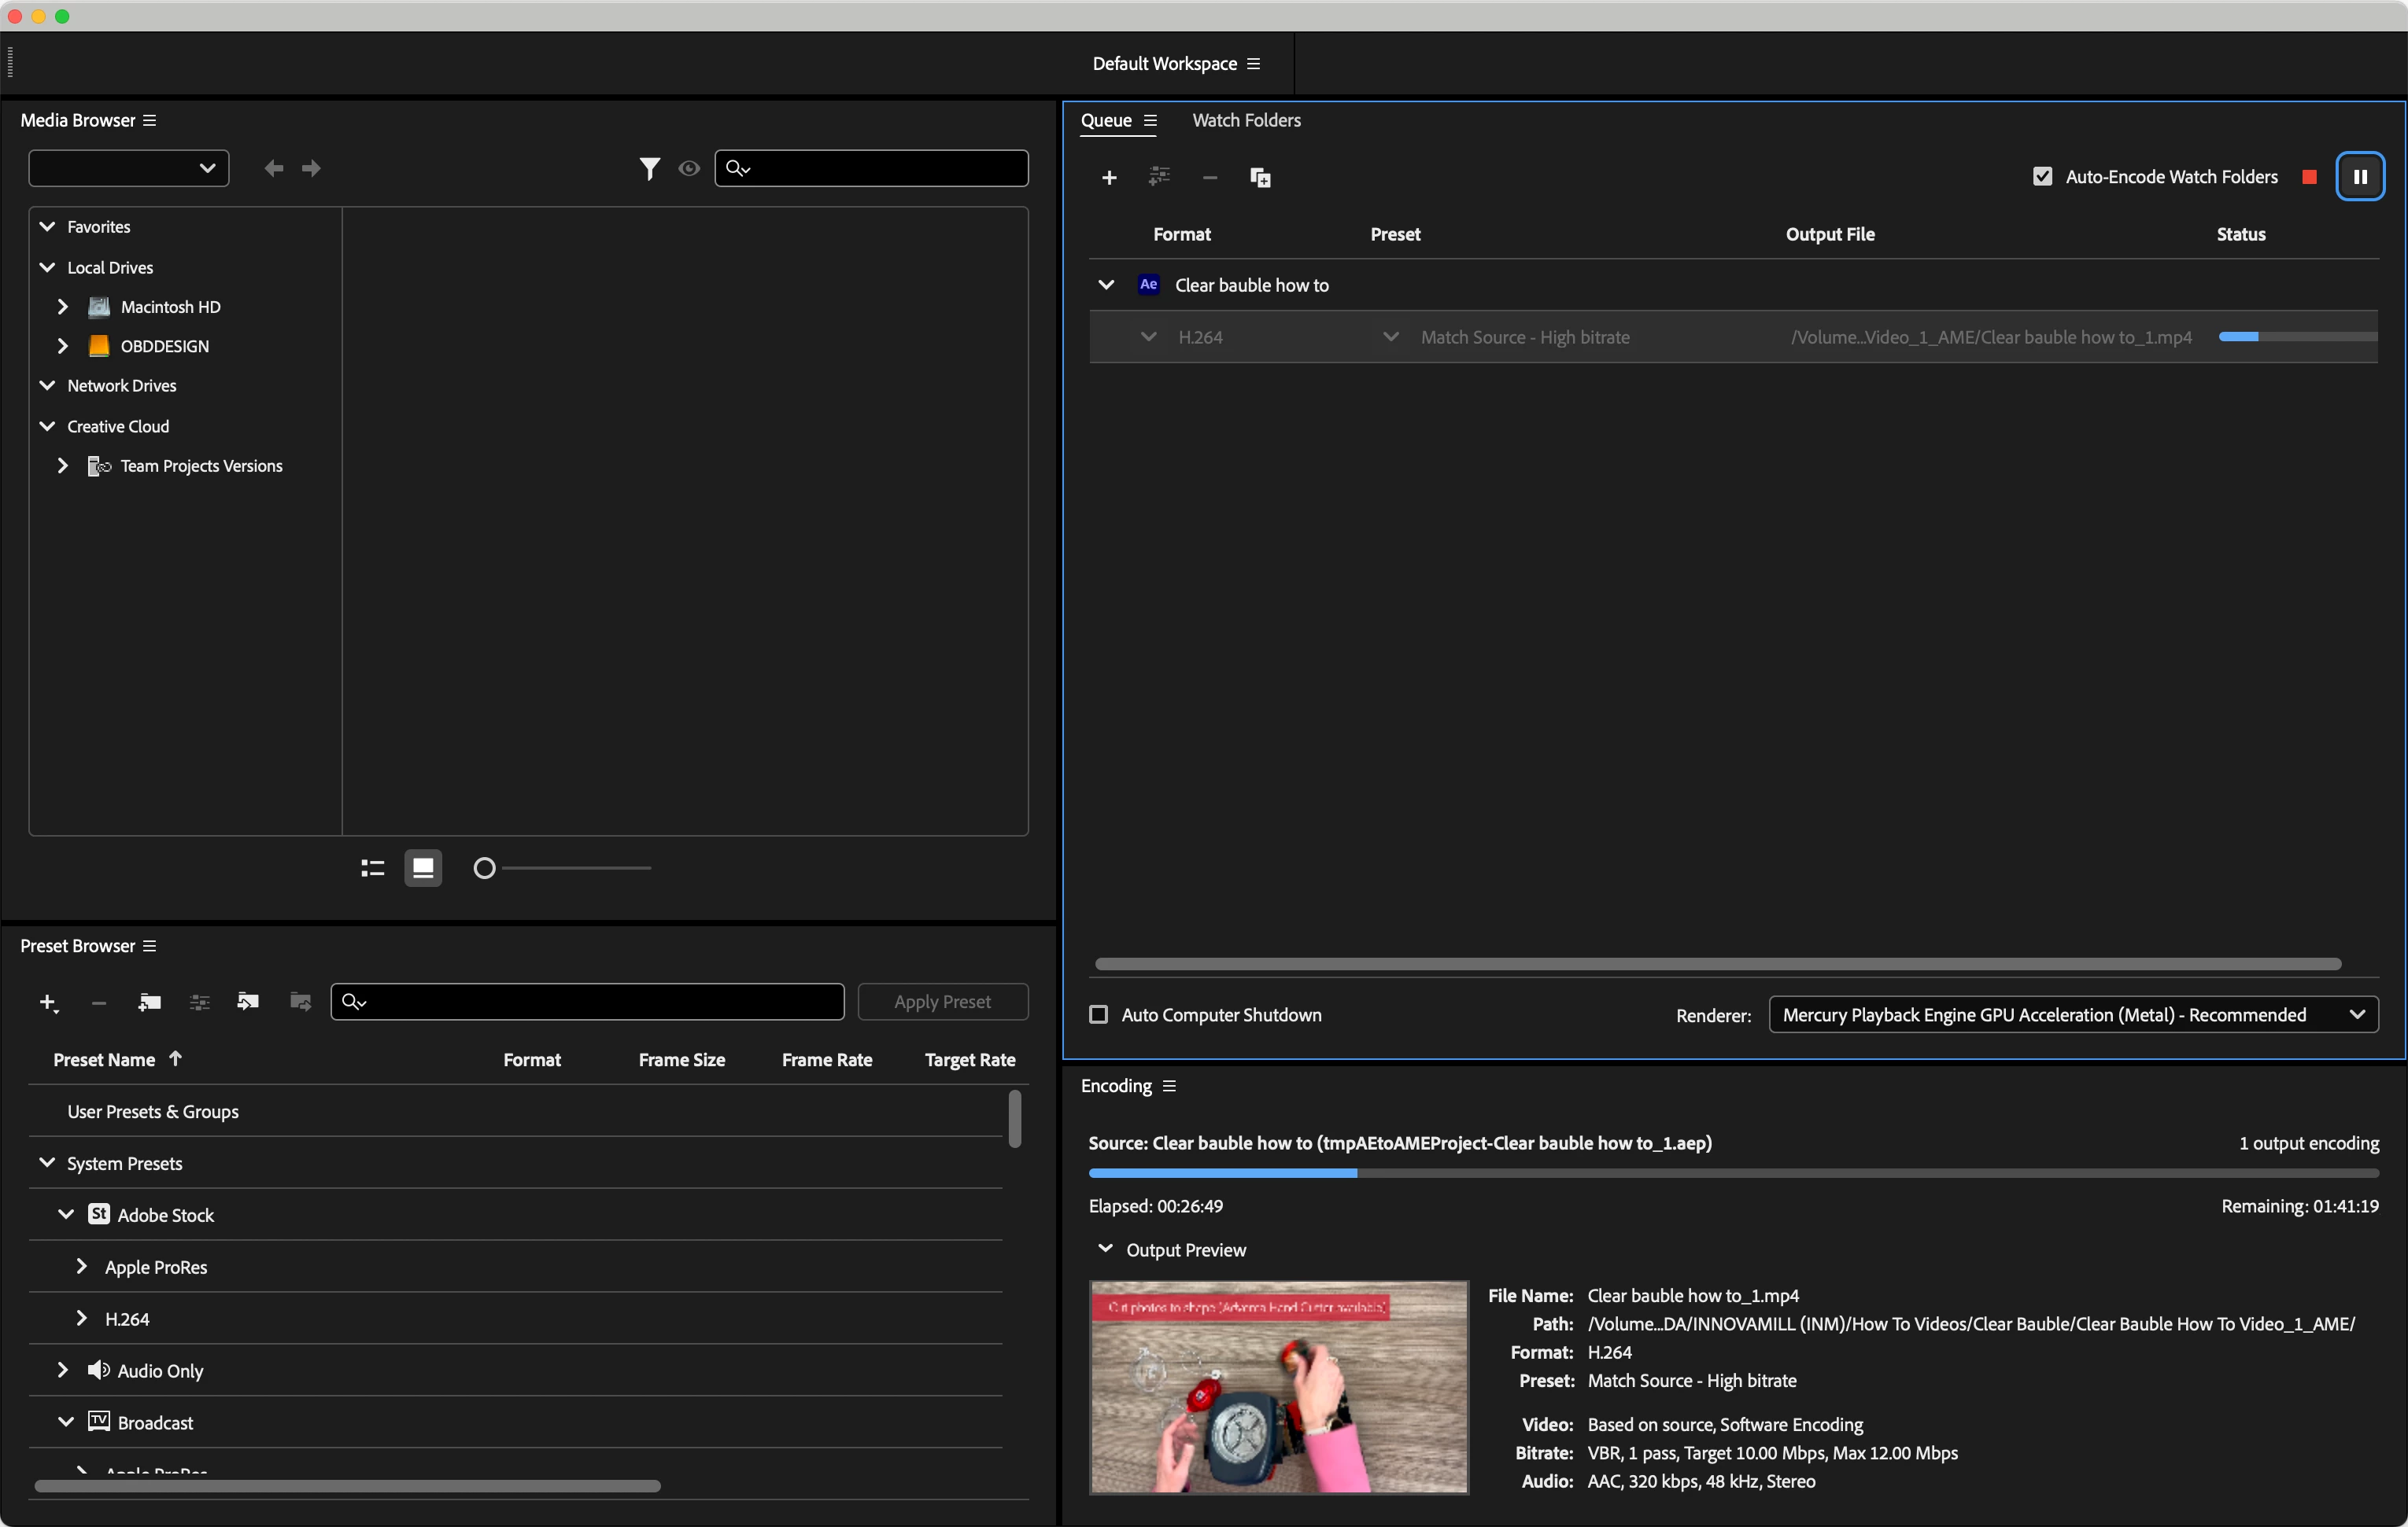Switch Media Browser to list view
The width and height of the screenshot is (2408, 1527).
pos(372,867)
